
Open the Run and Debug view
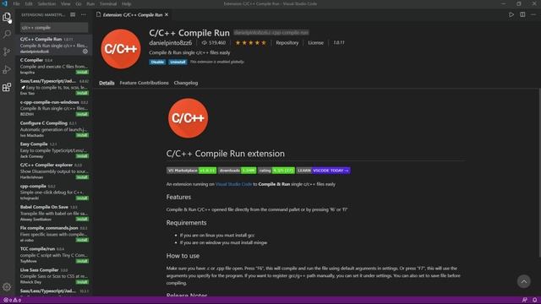click(7, 69)
